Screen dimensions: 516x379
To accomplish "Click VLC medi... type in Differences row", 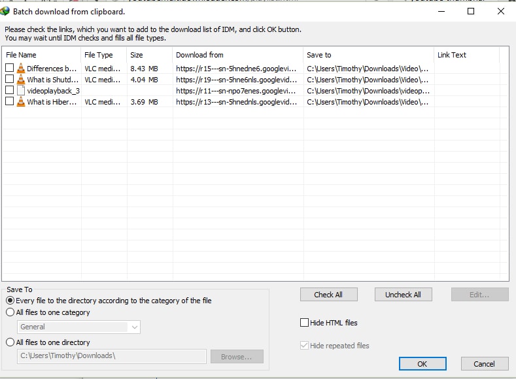I will coord(102,69).
